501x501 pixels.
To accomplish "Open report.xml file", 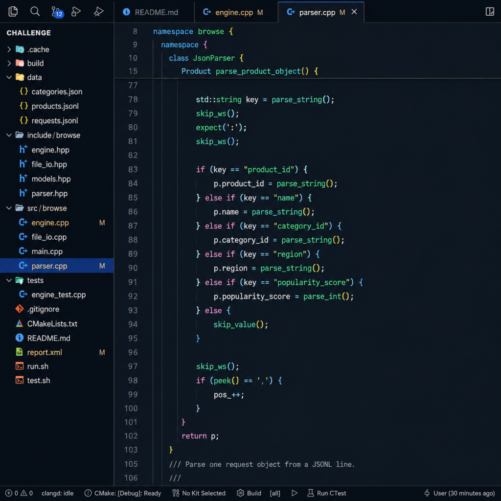I will [x=57, y=352].
